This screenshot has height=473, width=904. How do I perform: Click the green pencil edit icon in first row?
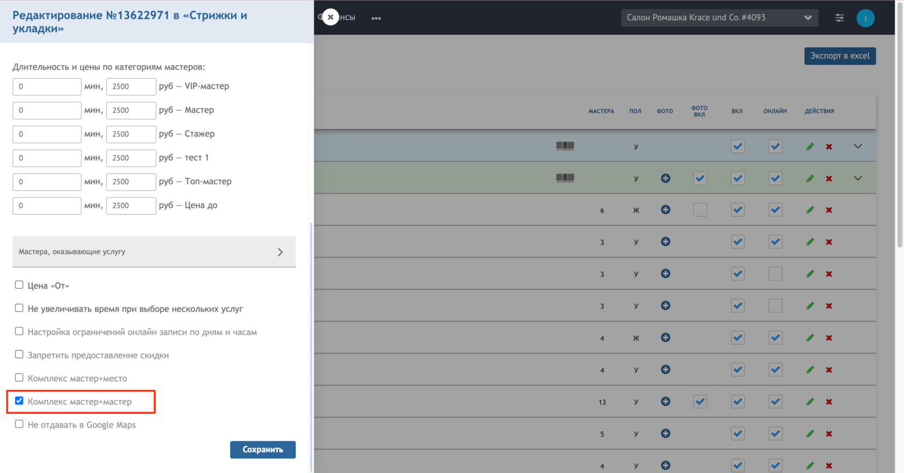click(810, 146)
